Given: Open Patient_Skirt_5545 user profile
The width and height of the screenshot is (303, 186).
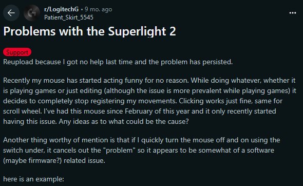Looking at the screenshot, I should 69,17.
